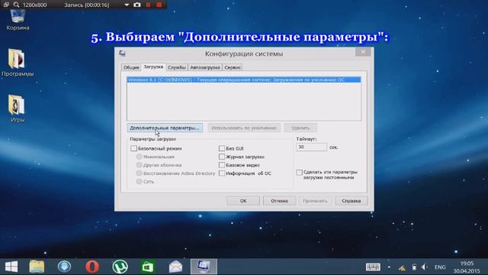Enable the Безопасный режим checkbox

tap(134, 148)
